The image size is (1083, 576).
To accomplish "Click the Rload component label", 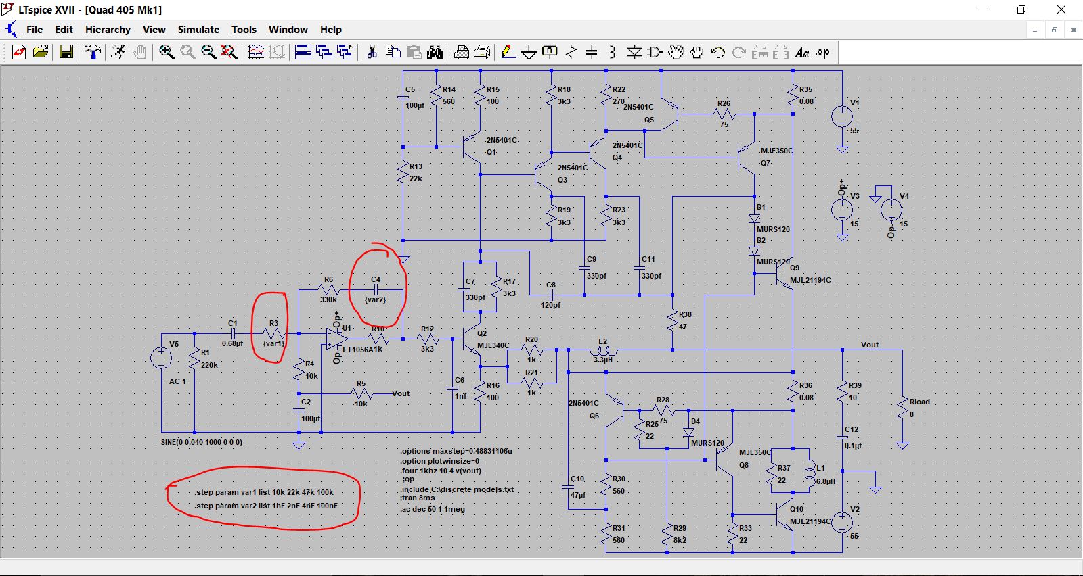I will point(920,402).
